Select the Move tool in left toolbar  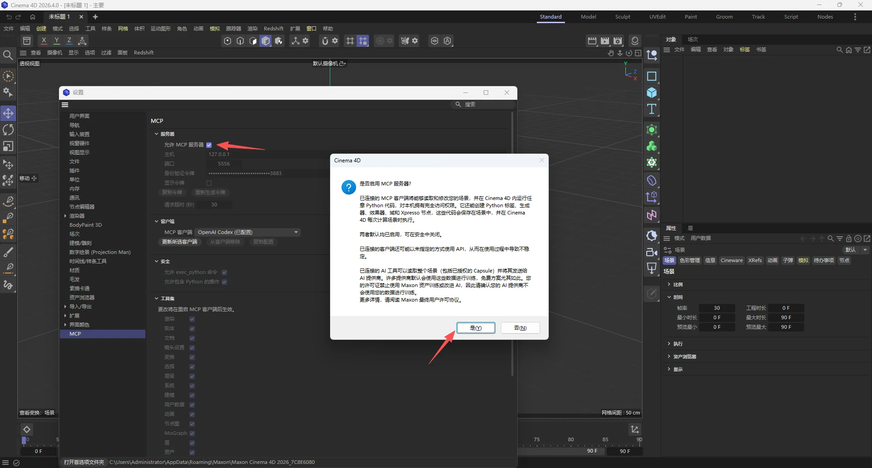(x=8, y=113)
